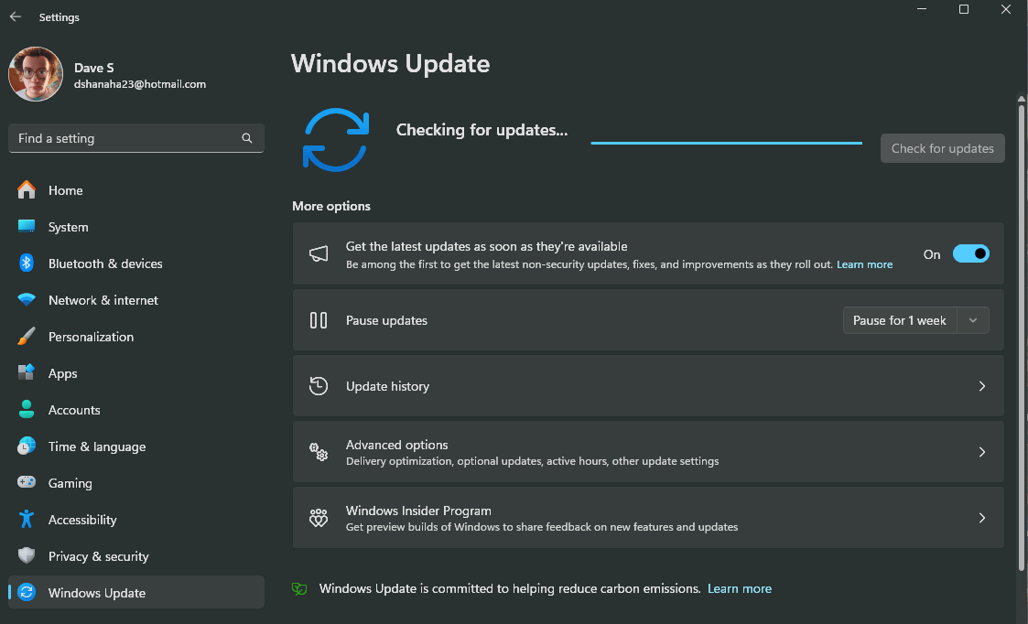Click the Network & internet globe icon

click(x=26, y=299)
